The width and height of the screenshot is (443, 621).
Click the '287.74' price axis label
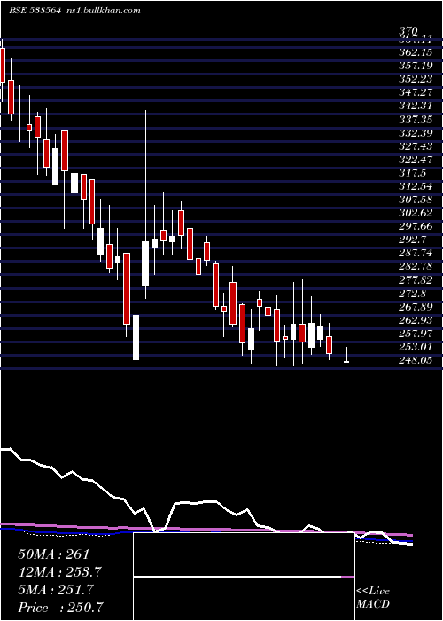coord(416,254)
